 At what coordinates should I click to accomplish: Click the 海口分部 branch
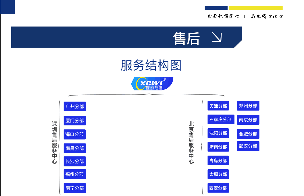click(75, 134)
